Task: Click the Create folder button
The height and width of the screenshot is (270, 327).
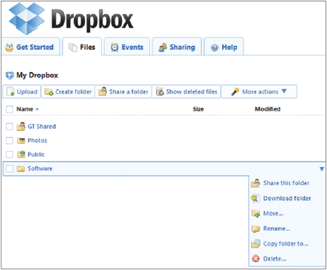Action: [68, 91]
